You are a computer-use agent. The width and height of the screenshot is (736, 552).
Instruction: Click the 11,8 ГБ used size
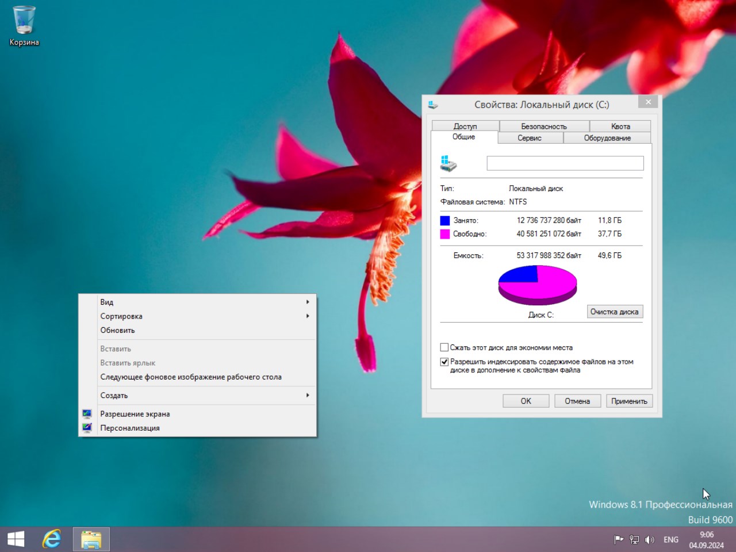coord(609,220)
